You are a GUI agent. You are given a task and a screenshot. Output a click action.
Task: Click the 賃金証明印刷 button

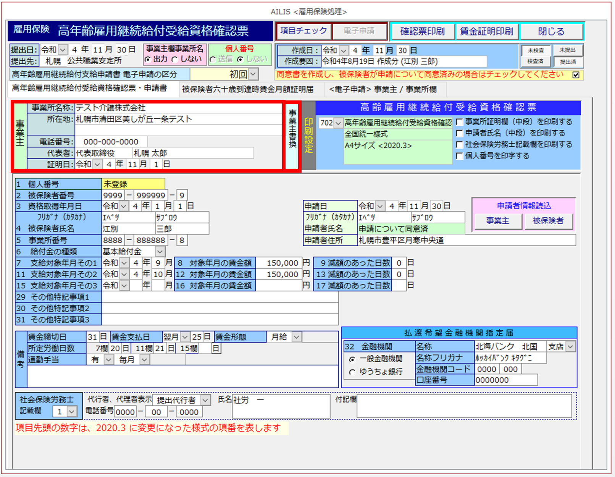(487, 31)
